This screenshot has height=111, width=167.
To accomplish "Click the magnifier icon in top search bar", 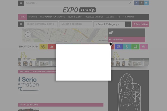I will click(130, 3).
